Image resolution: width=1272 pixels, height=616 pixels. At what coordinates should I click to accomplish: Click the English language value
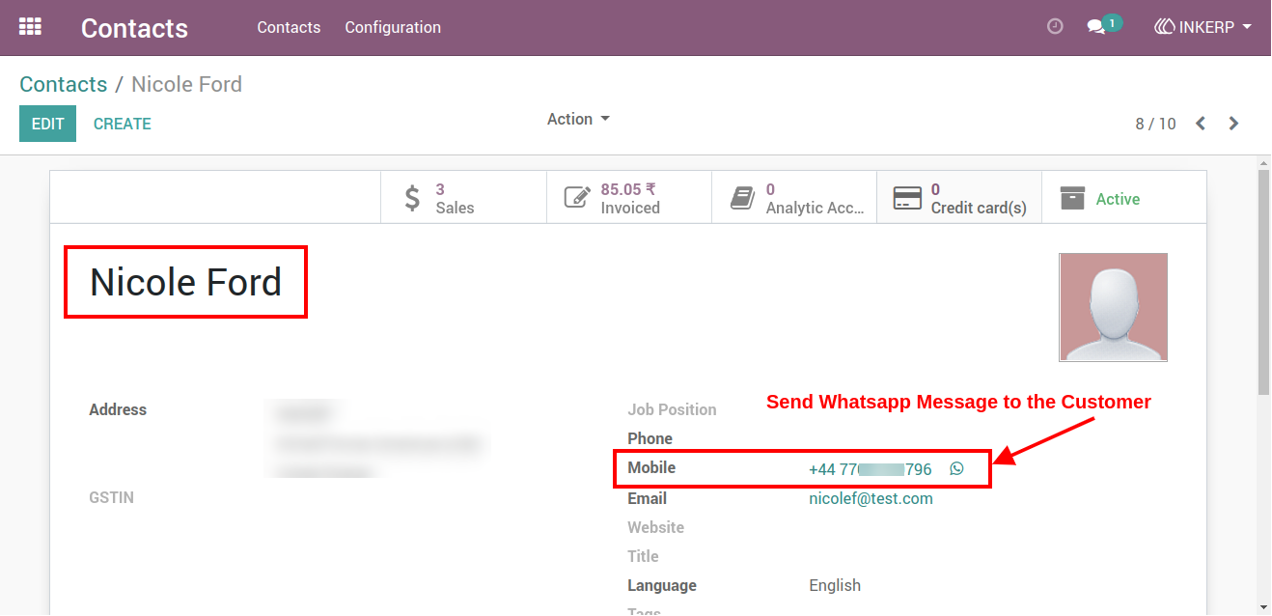[x=835, y=585]
